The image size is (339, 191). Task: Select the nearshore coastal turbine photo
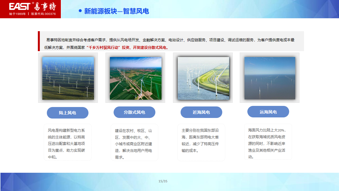(203, 78)
